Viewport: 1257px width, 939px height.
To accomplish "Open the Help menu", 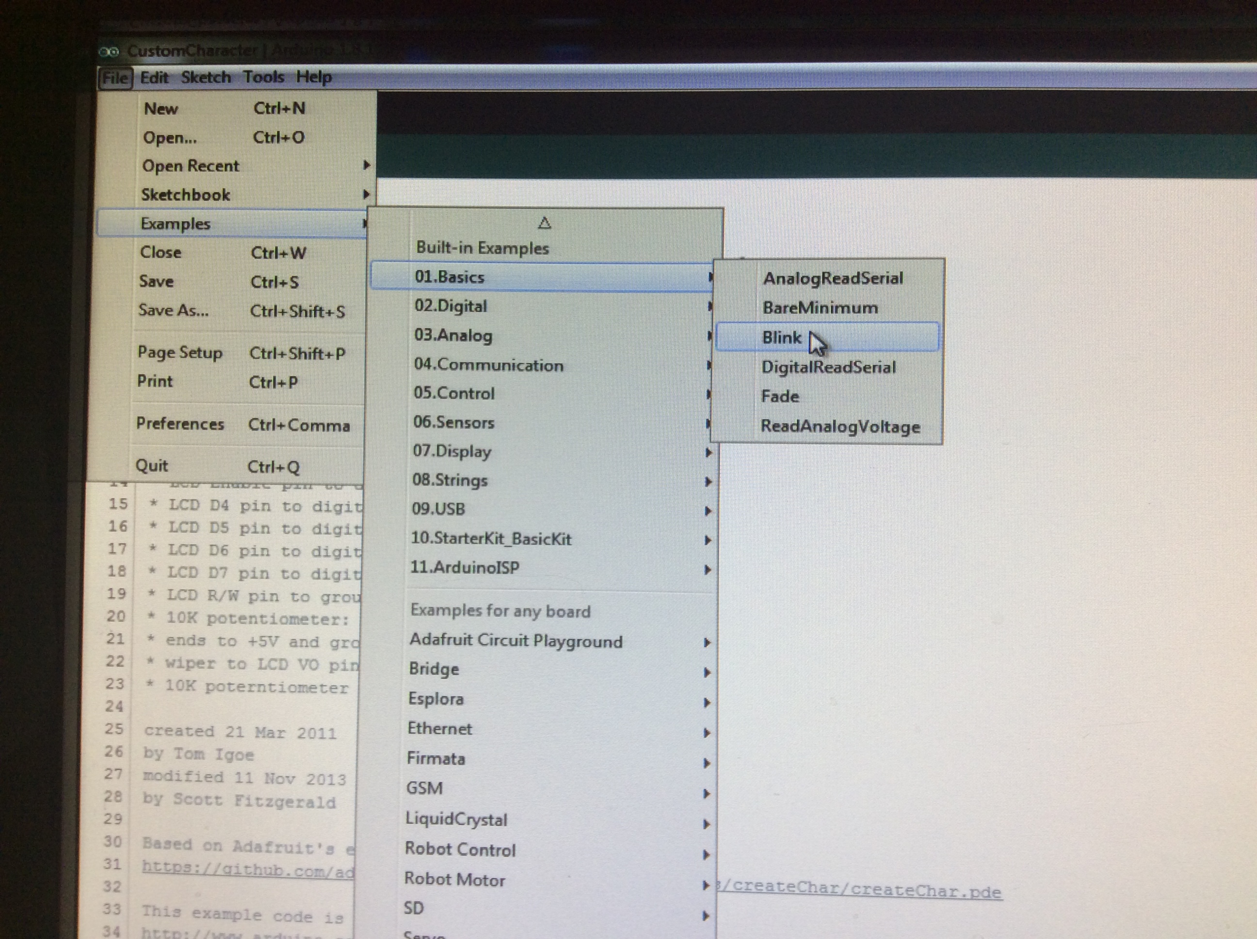I will coord(314,77).
